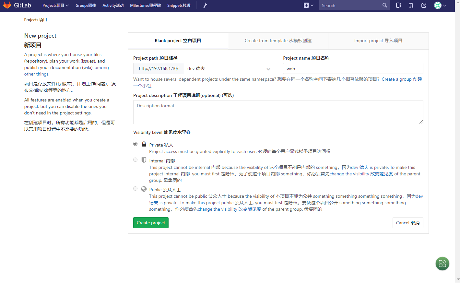Open the Activity menu item

[x=113, y=5]
